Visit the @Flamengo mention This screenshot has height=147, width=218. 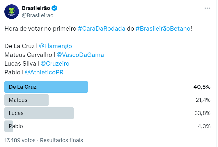[55, 46]
